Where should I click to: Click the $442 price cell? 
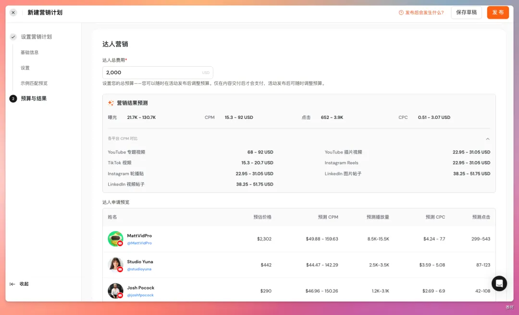click(x=266, y=265)
